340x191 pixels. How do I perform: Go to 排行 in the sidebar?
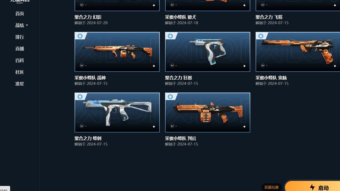pyautogui.click(x=20, y=37)
